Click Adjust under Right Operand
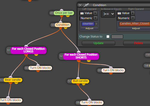Image resolution: width=150 pixels, height=106 pixels. click(x=134, y=28)
